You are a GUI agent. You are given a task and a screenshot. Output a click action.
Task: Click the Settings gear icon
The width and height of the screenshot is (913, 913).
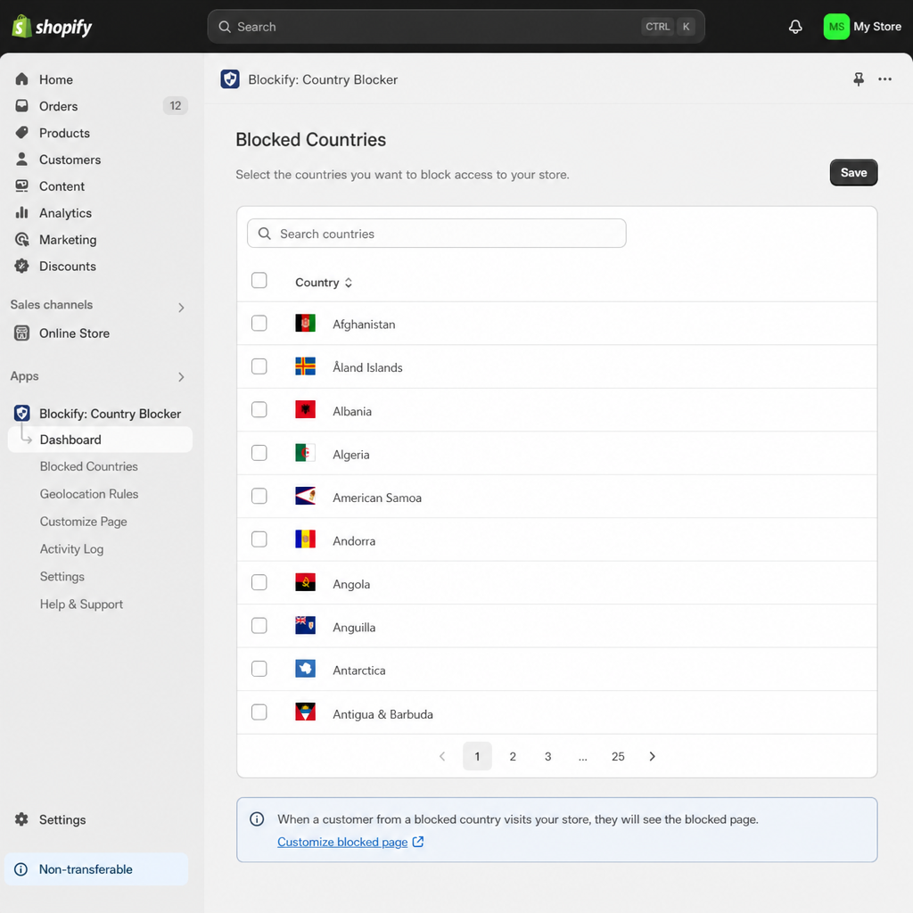tap(22, 819)
